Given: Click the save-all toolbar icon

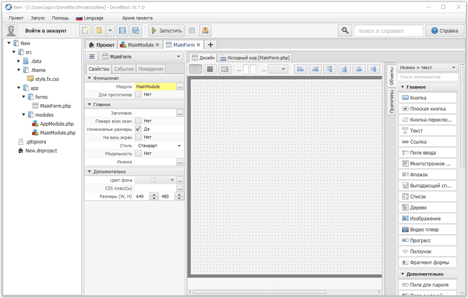Looking at the screenshot, I should pos(136,30).
